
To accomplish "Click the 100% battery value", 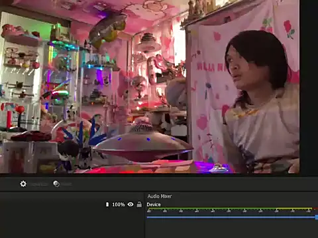I will pos(119,204).
